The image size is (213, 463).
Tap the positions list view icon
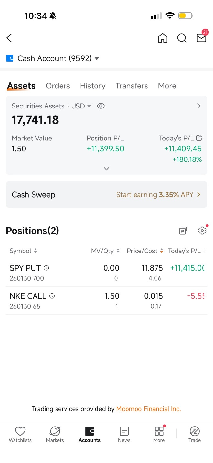pyautogui.click(x=183, y=231)
